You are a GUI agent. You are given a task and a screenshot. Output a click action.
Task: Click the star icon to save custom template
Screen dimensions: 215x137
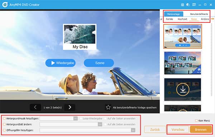(x=108, y=107)
